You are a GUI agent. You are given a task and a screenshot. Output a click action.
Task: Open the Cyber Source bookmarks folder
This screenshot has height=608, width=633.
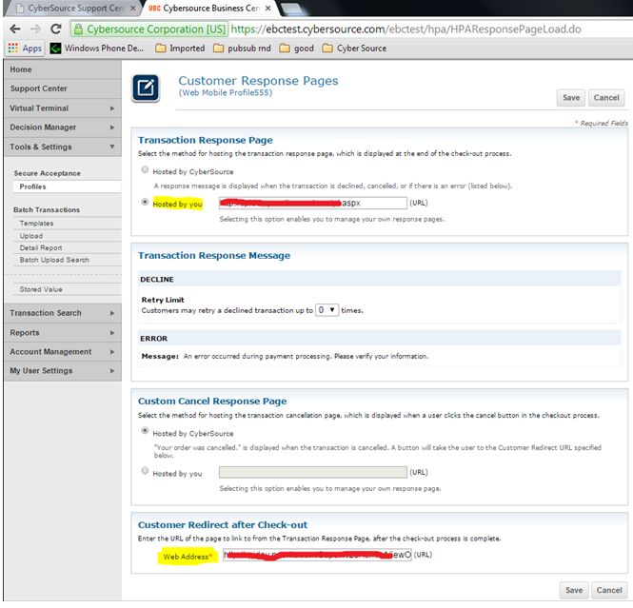point(354,49)
